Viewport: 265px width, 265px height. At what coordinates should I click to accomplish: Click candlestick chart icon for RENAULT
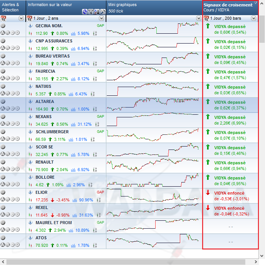(30, 170)
